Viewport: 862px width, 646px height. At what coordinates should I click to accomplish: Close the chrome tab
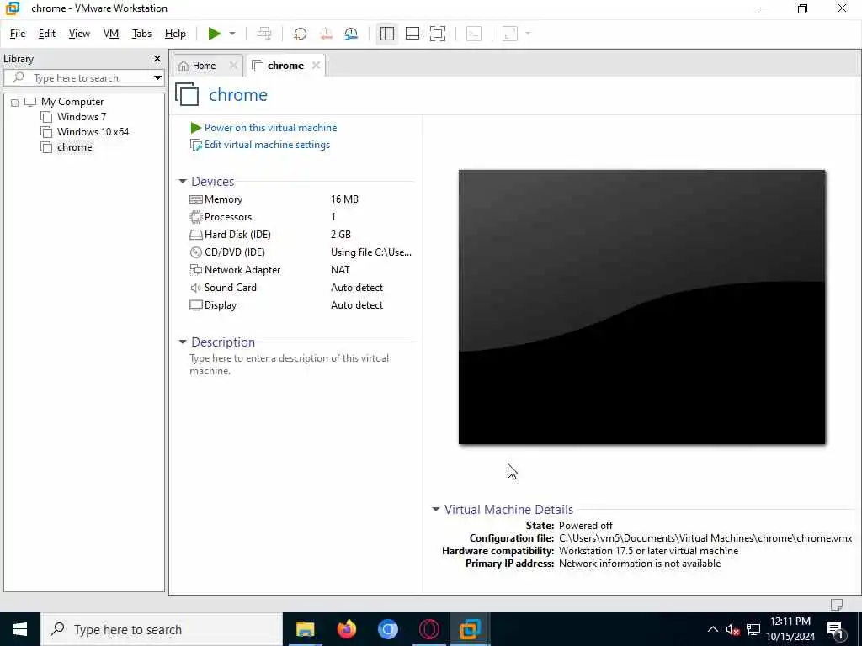tap(317, 66)
